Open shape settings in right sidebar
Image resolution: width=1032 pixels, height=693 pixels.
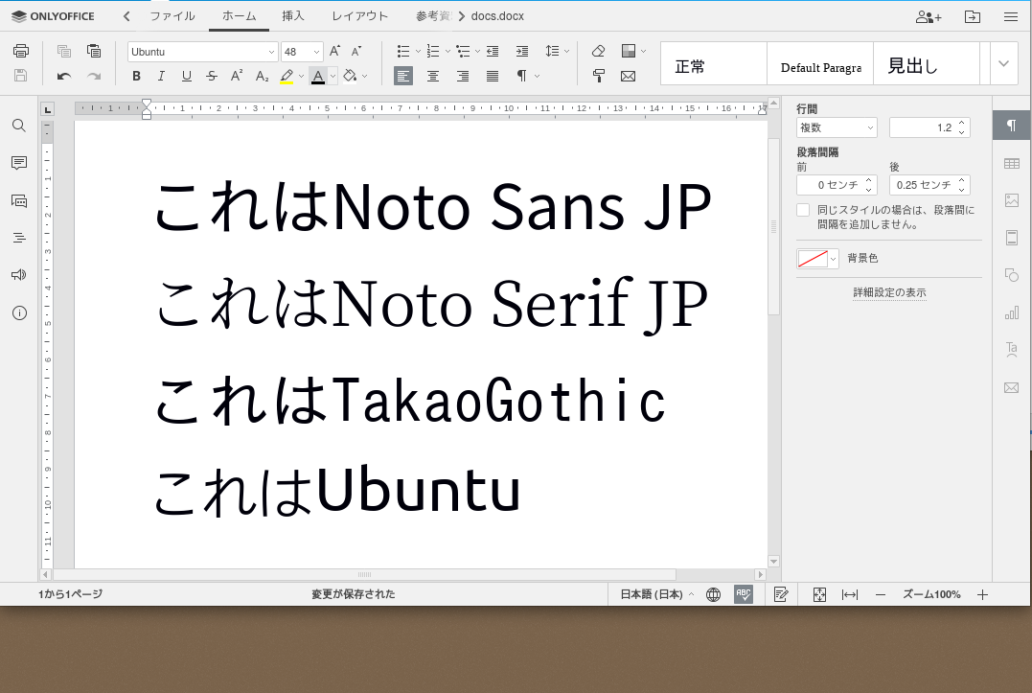click(x=1012, y=275)
